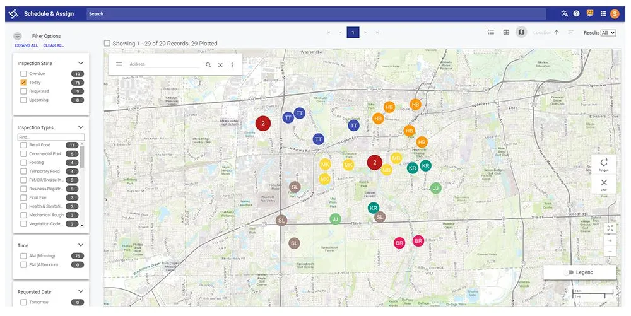631x316 pixels.
Task: Collapse the Inspection State filter section
Action: click(81, 63)
